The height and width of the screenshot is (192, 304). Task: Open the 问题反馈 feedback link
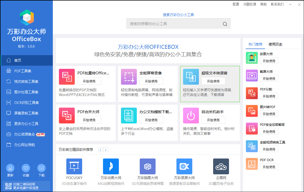coord(250,4)
